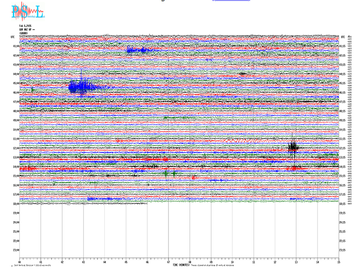Select the 08 minute tick on bottom axis
This screenshot has width=361, height=278.
(190, 262)
